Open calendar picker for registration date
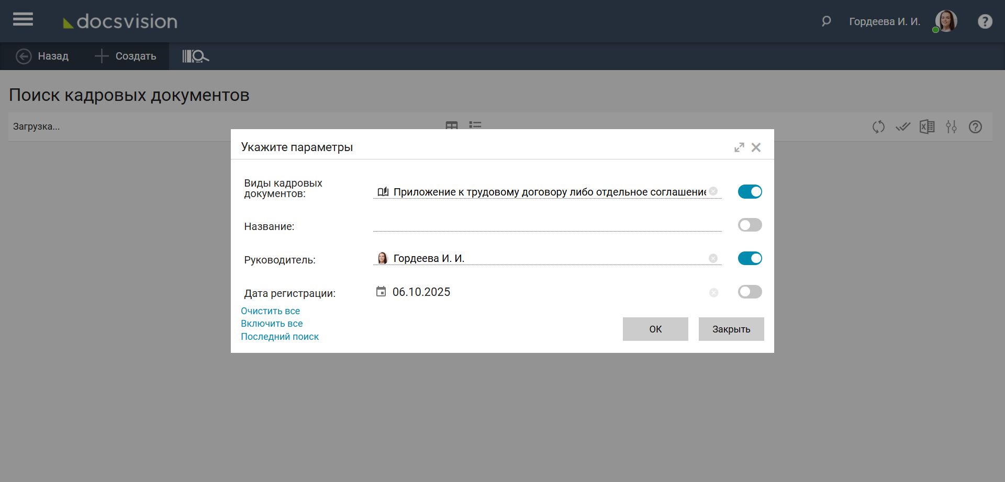 tap(381, 292)
